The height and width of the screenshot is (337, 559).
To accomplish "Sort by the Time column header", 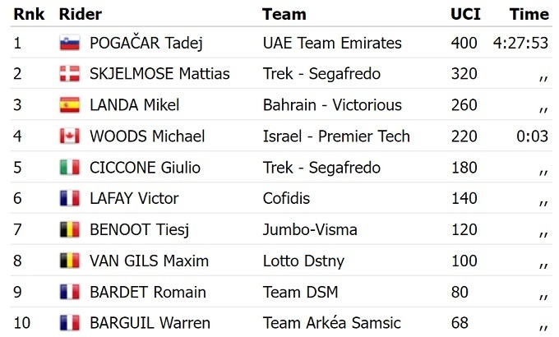I will pyautogui.click(x=529, y=14).
